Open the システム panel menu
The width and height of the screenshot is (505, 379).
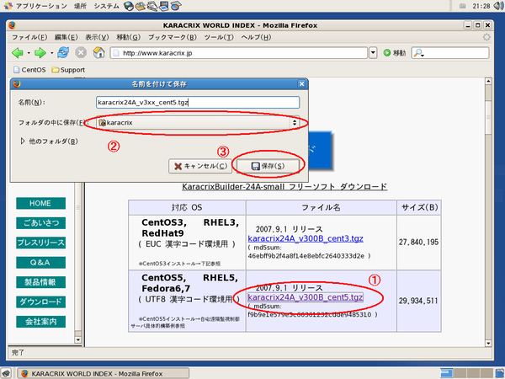106,6
